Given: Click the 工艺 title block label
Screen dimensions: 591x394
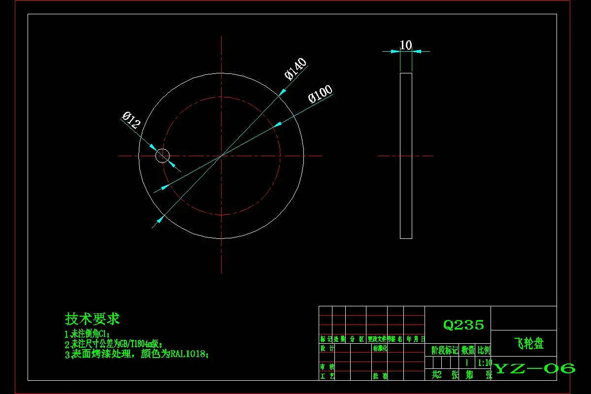Looking at the screenshot, I should coord(327,376).
